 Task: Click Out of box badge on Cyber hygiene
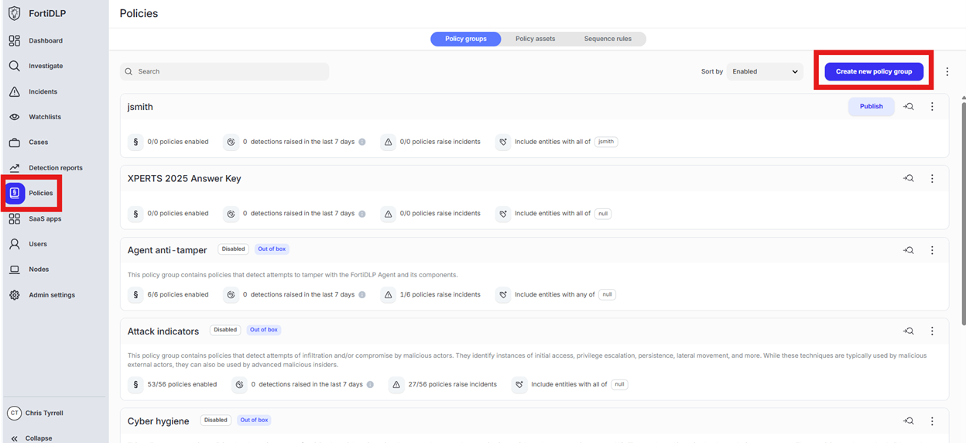pyautogui.click(x=254, y=420)
